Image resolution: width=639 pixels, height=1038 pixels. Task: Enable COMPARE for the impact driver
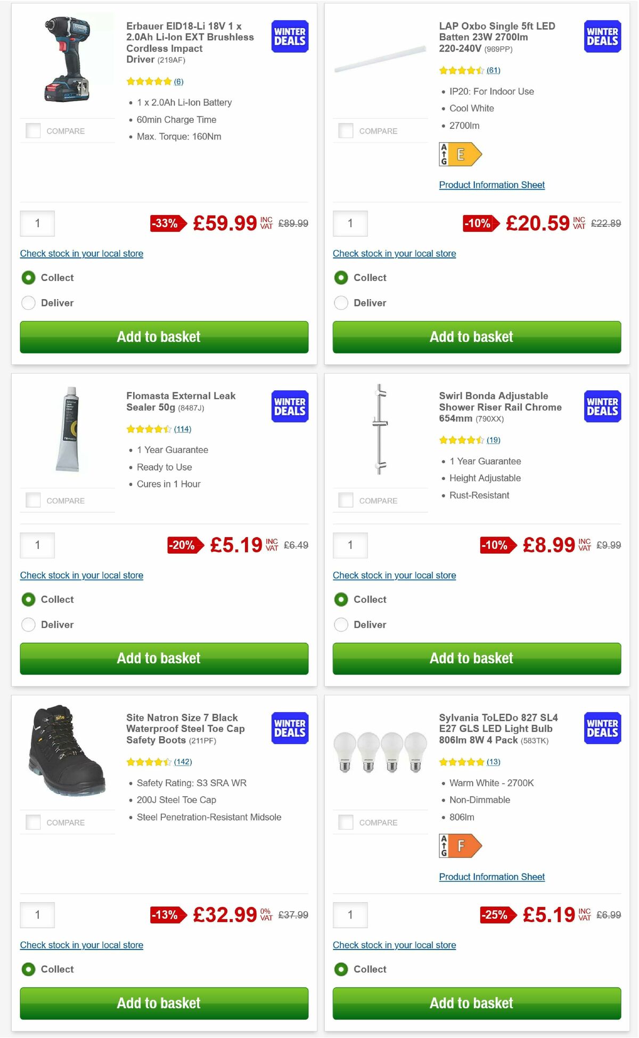pos(32,130)
